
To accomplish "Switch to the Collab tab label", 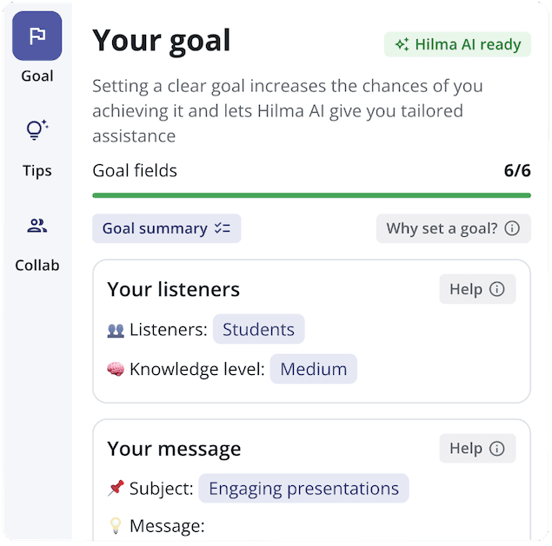I will [37, 266].
